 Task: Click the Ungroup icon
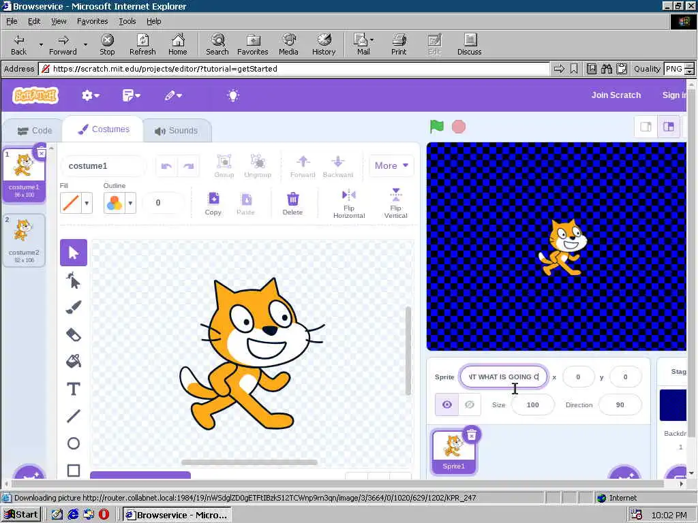(x=258, y=166)
